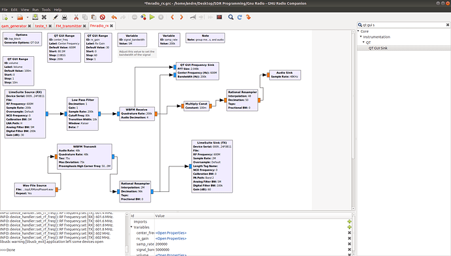
Task: Rotate block counterclockwise with left arrow
Action: click(x=173, y=17)
